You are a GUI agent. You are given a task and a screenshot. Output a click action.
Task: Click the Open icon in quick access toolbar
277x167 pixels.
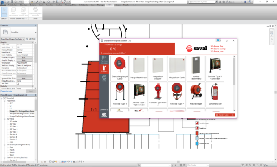(x=8, y=2)
